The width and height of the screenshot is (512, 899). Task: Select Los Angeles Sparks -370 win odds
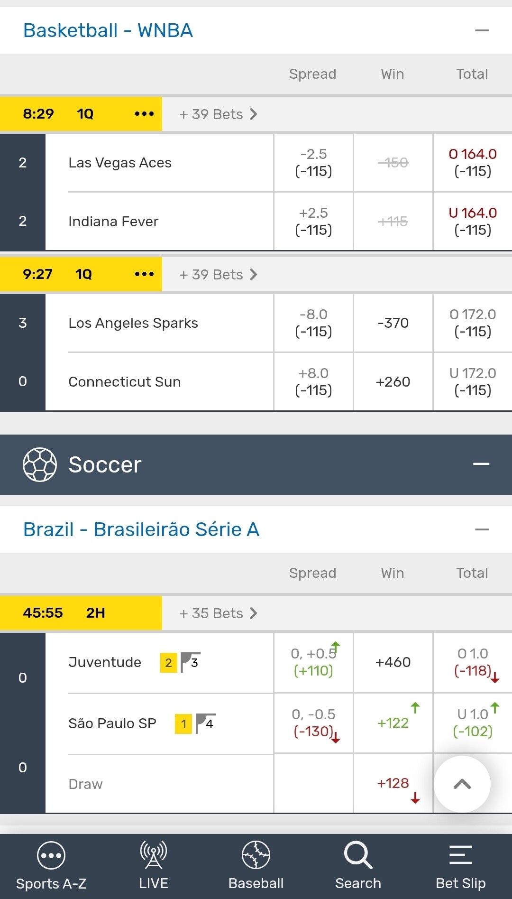(x=393, y=323)
